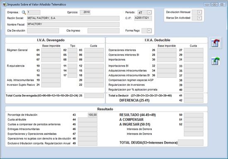
Task: Click box 33 Importaciones BI cuota
Action: click(194, 66)
